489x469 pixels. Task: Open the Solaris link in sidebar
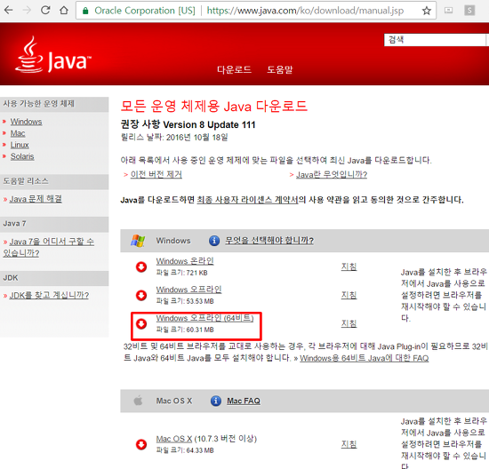22,156
